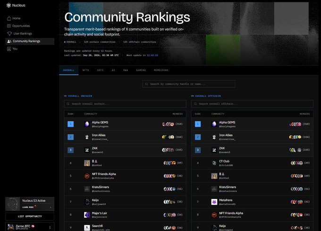Click the next update countdown timer
321x231 pixels.
pos(152,55)
